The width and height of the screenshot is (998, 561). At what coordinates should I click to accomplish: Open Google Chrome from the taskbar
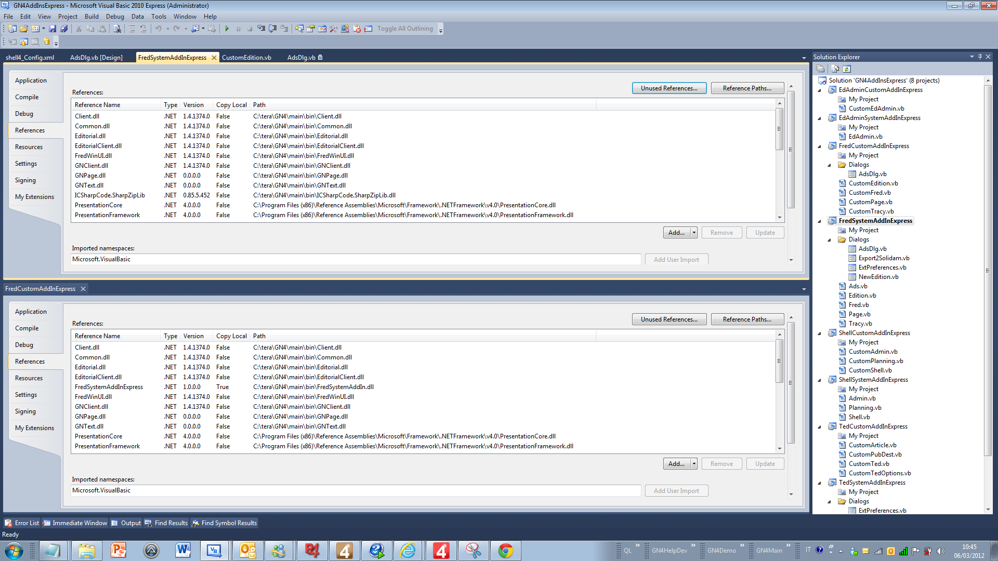pyautogui.click(x=505, y=551)
